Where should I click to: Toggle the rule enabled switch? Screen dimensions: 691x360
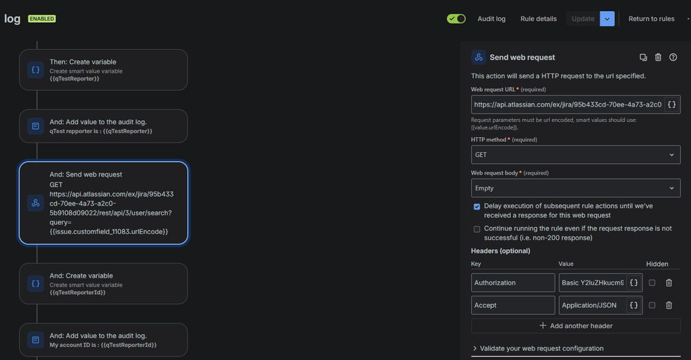point(456,19)
